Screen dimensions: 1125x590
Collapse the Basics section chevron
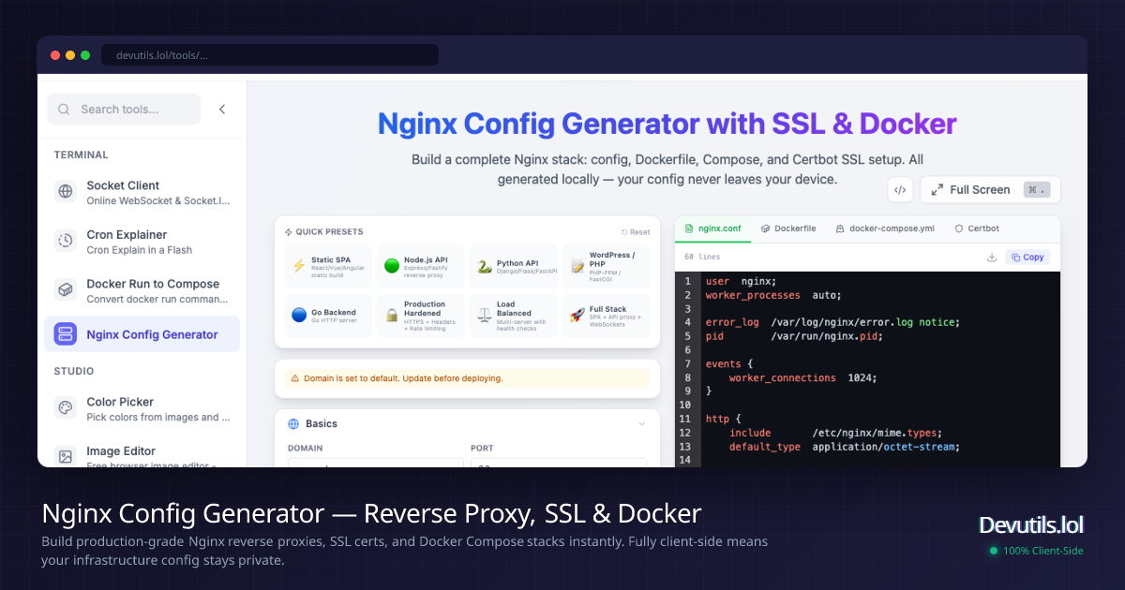[642, 424]
